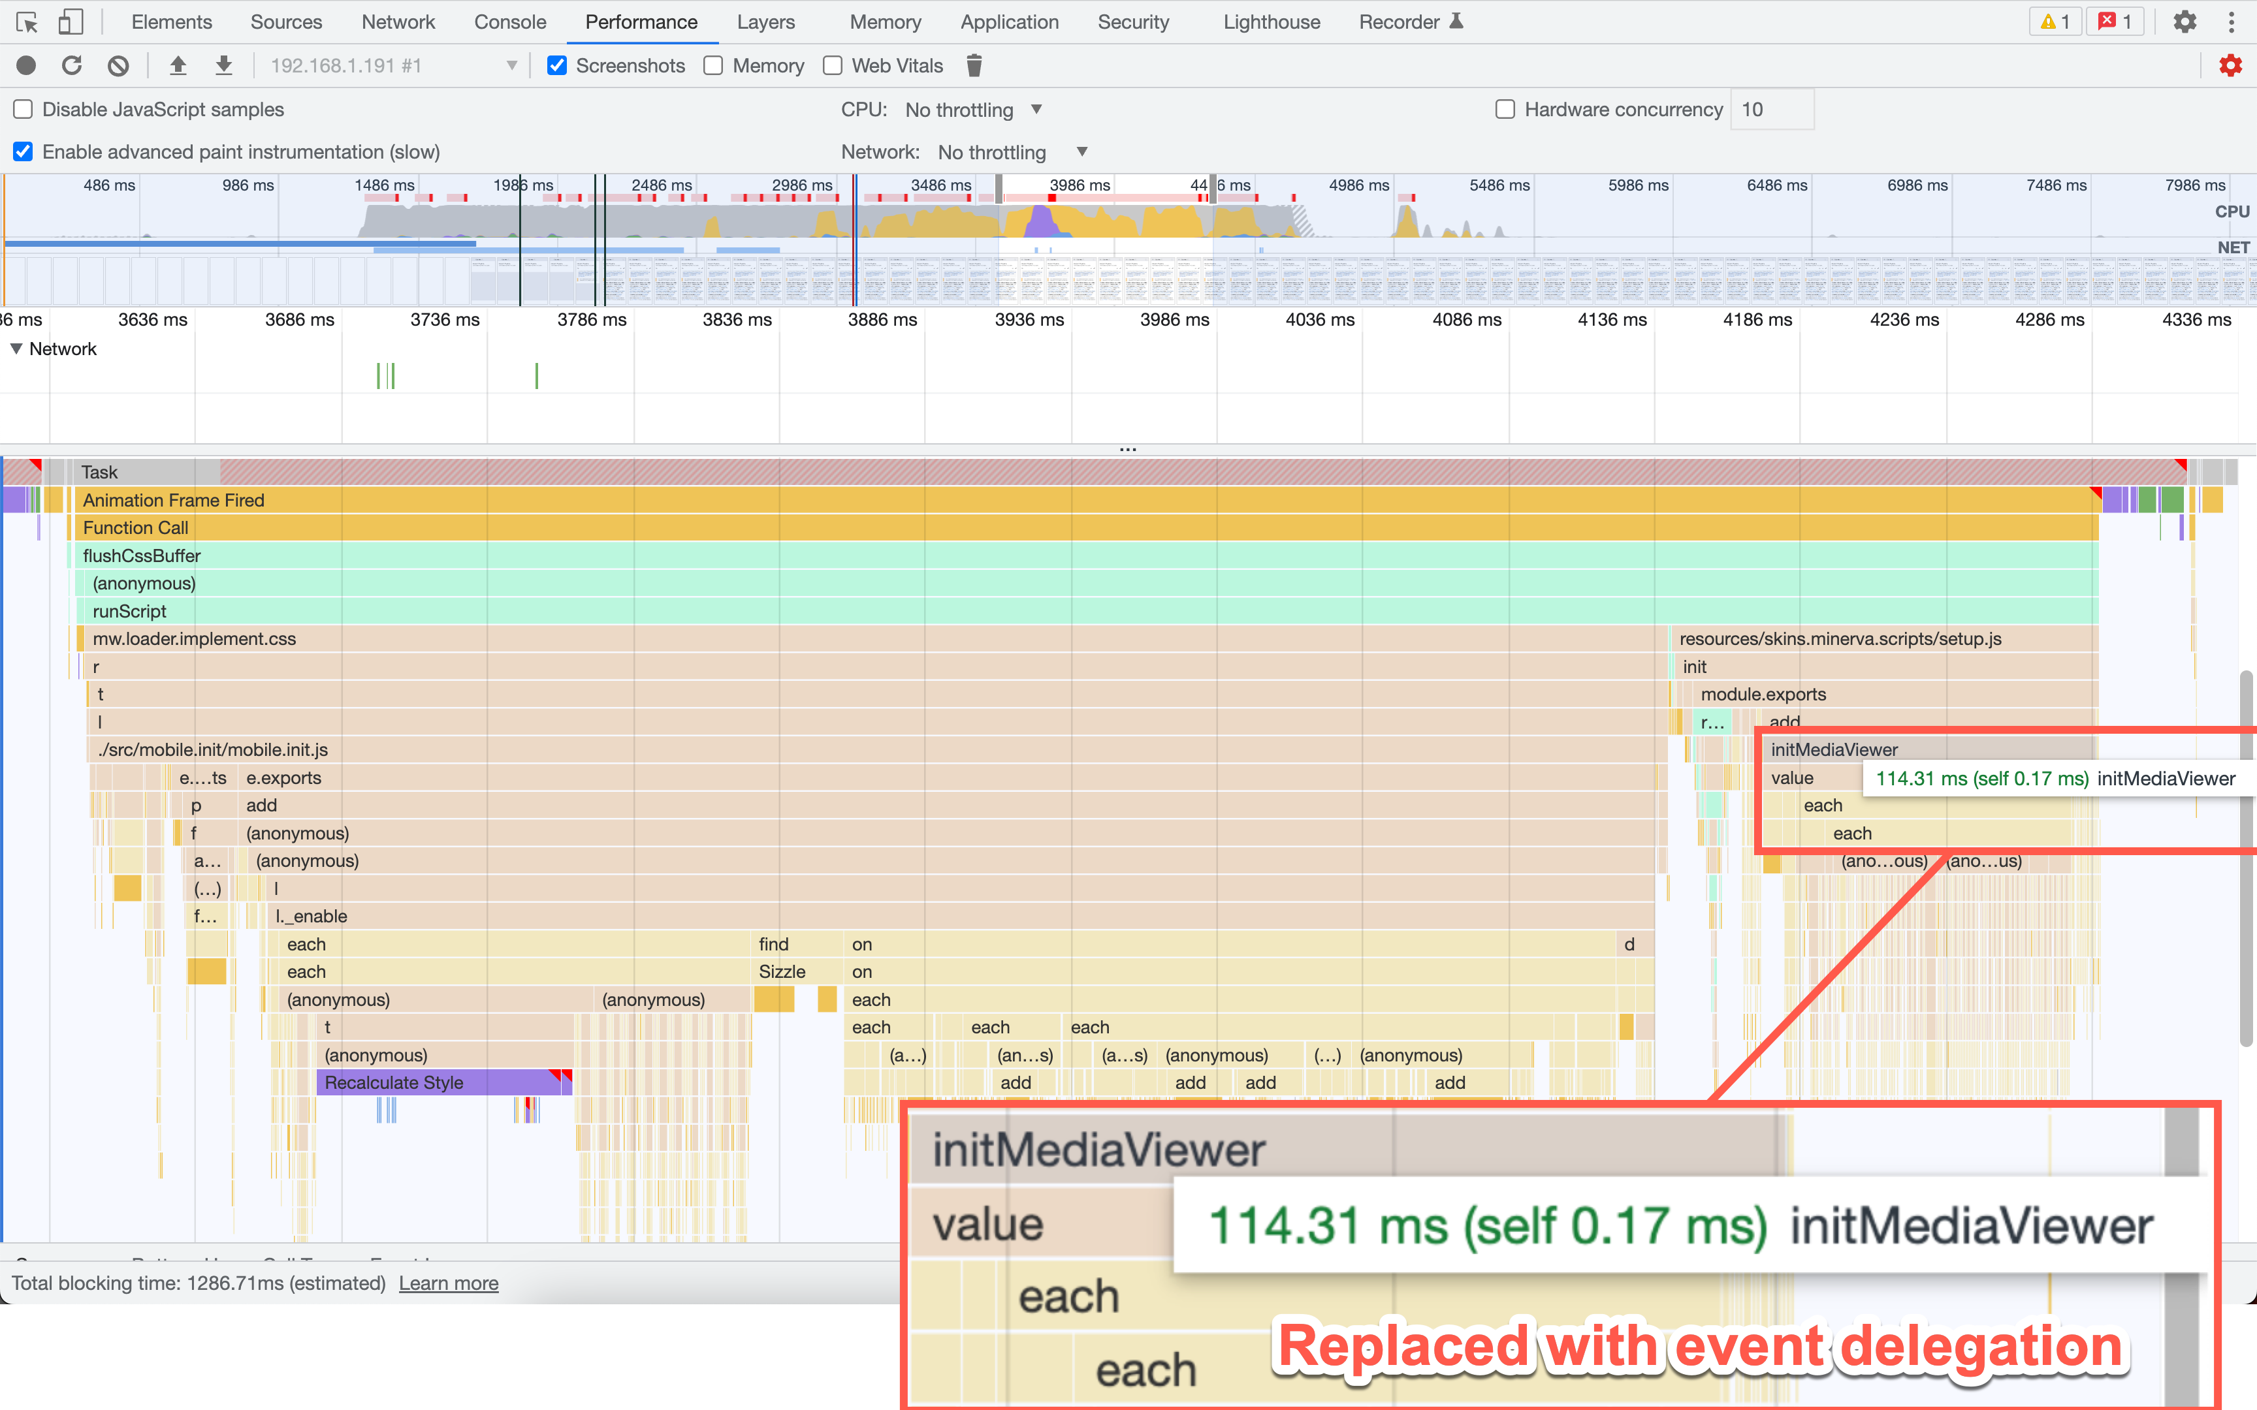Viewport: 2257px width, 1410px height.
Task: Toggle the device toolbar icon
Action: [x=70, y=22]
